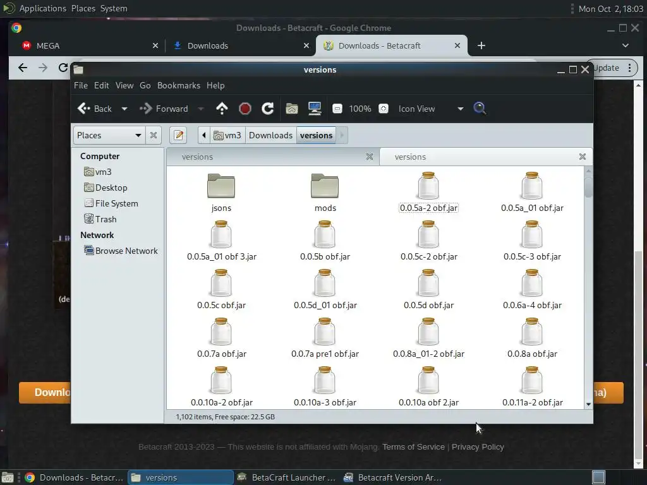This screenshot has height=485, width=647.
Task: Open the Help menu
Action: [215, 85]
